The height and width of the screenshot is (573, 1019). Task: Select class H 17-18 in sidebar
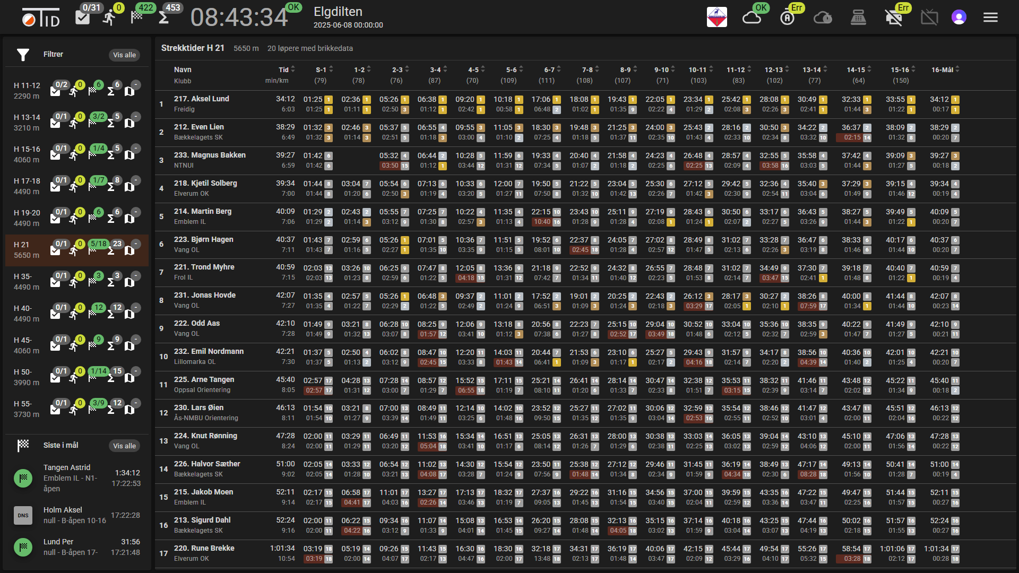pyautogui.click(x=77, y=186)
